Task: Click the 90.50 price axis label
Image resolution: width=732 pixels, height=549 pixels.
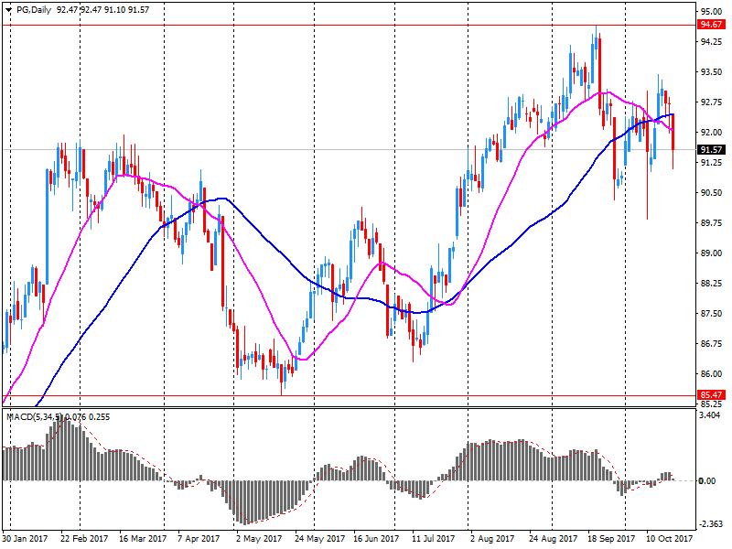Action: [x=711, y=193]
